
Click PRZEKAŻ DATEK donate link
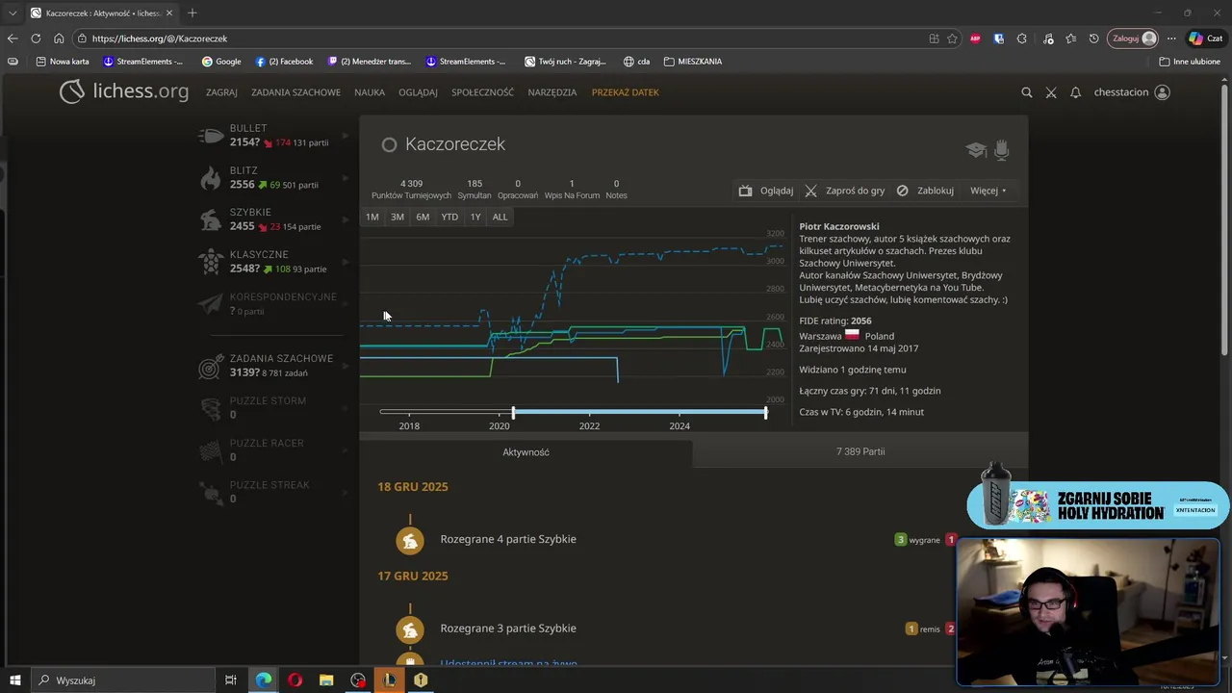coord(626,92)
